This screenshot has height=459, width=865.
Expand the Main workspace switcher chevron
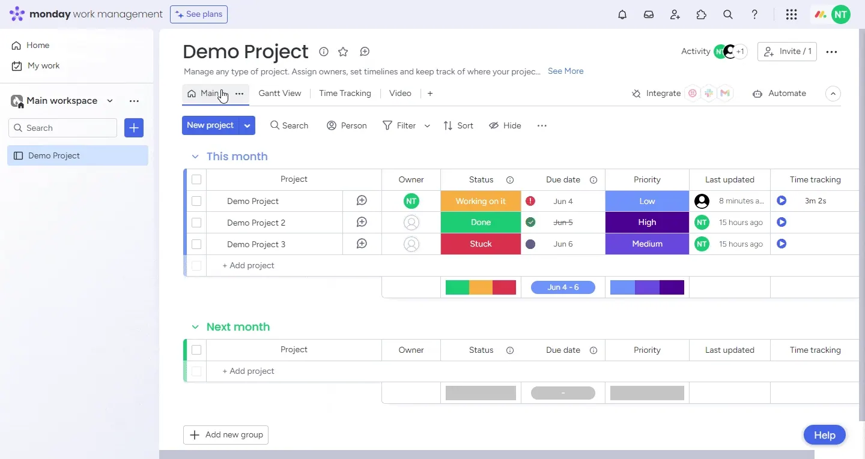[110, 101]
